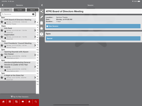Open Past Presidents' Council Meeting chevron

pyautogui.click(x=35, y=45)
